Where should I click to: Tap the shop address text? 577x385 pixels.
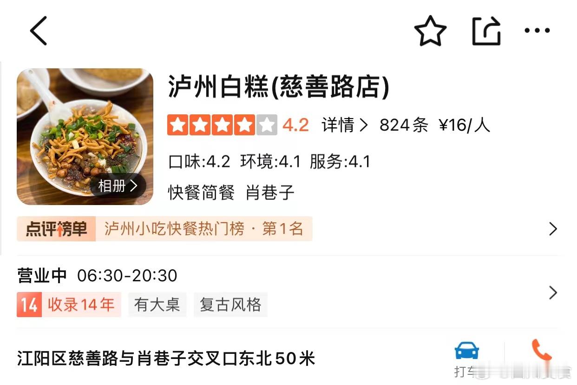pos(166,358)
